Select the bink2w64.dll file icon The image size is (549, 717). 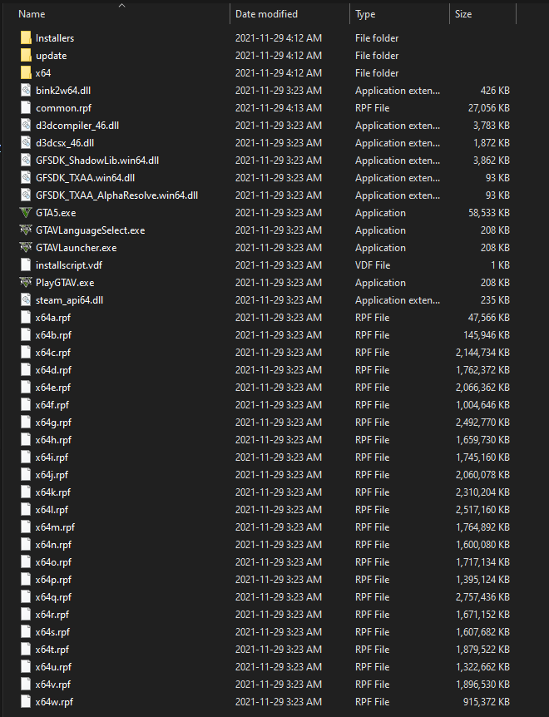coord(26,90)
